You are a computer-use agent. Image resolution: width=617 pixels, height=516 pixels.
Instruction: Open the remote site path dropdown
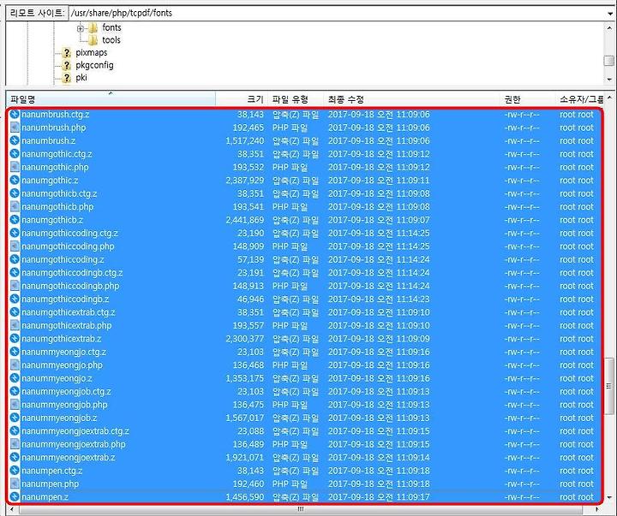pos(610,13)
